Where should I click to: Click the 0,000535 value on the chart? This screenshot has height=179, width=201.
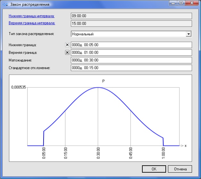pos(19,87)
